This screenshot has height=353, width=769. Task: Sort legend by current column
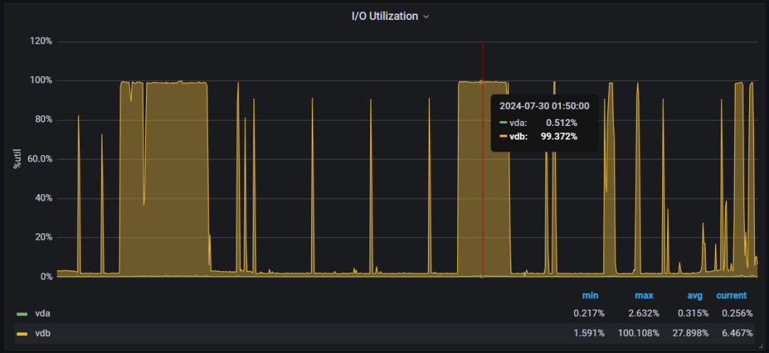pyautogui.click(x=731, y=295)
